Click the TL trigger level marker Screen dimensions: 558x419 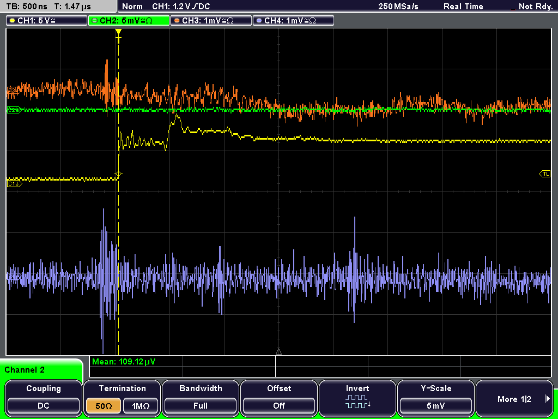point(545,174)
